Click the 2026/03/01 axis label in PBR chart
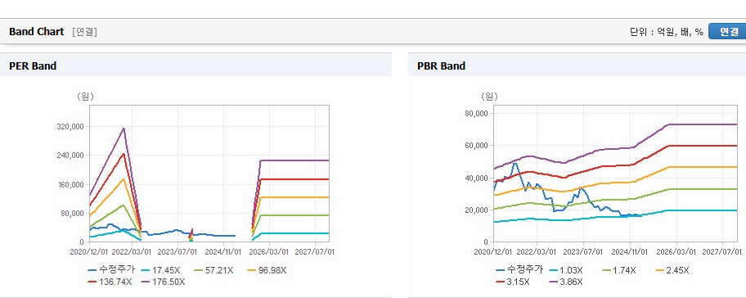 coord(676,251)
